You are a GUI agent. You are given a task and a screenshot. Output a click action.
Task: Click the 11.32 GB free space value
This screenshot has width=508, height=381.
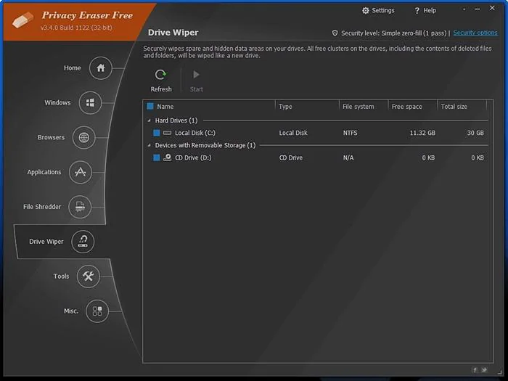(x=422, y=133)
